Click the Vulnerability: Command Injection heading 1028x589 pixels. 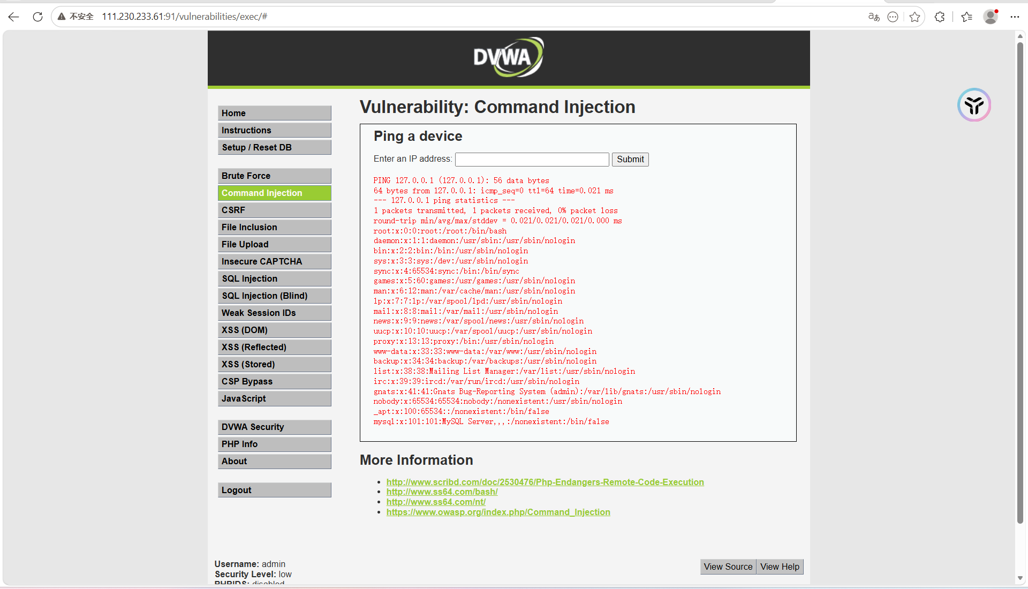497,107
